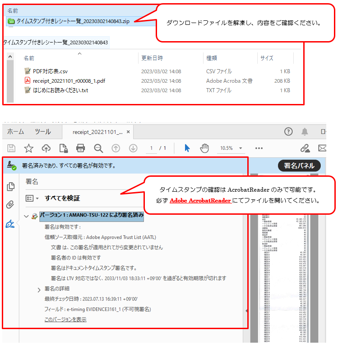338x349 pixels.
Task: Switch to ホーム tab
Action: (x=15, y=132)
